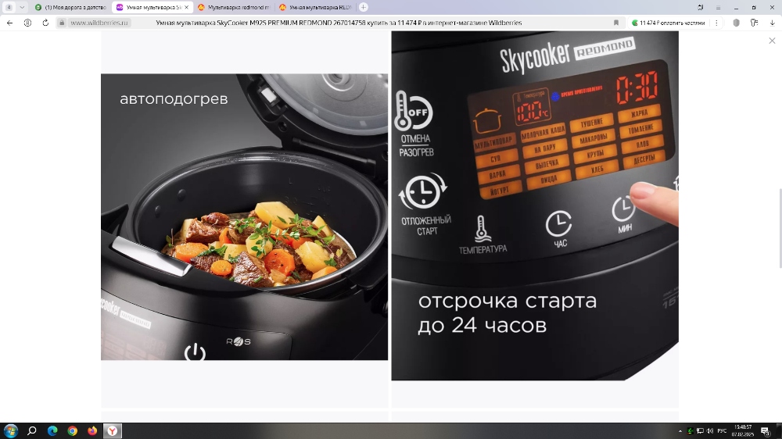The image size is (782, 439).
Task: Open the network icon in the system tray
Action: (x=700, y=431)
